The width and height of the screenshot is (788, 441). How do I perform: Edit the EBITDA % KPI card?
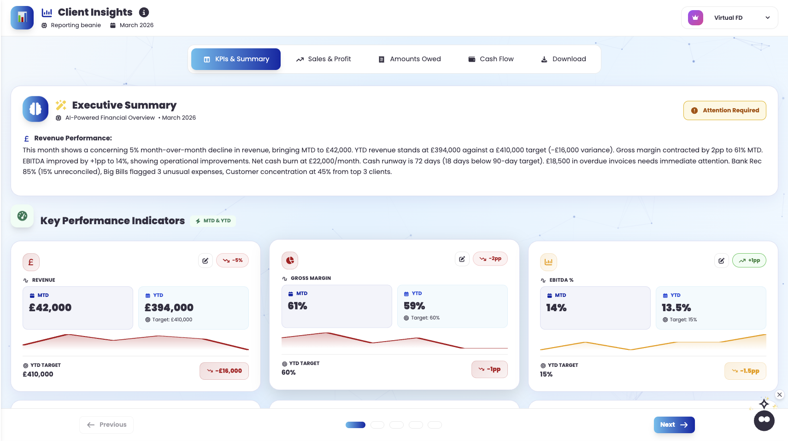click(x=721, y=261)
